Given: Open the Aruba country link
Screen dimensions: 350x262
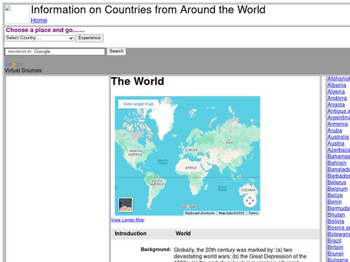Looking at the screenshot, I should pos(335,130).
